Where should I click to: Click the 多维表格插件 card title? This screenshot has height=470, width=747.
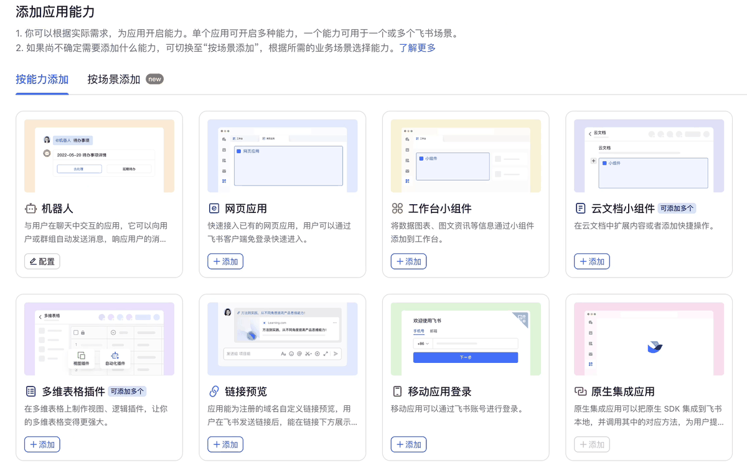[x=73, y=392]
